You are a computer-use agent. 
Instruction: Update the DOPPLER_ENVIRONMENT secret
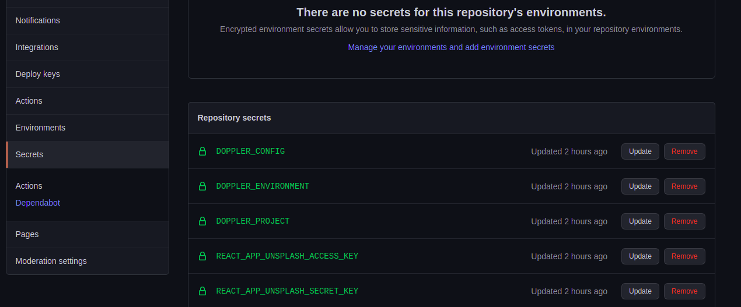coord(640,186)
